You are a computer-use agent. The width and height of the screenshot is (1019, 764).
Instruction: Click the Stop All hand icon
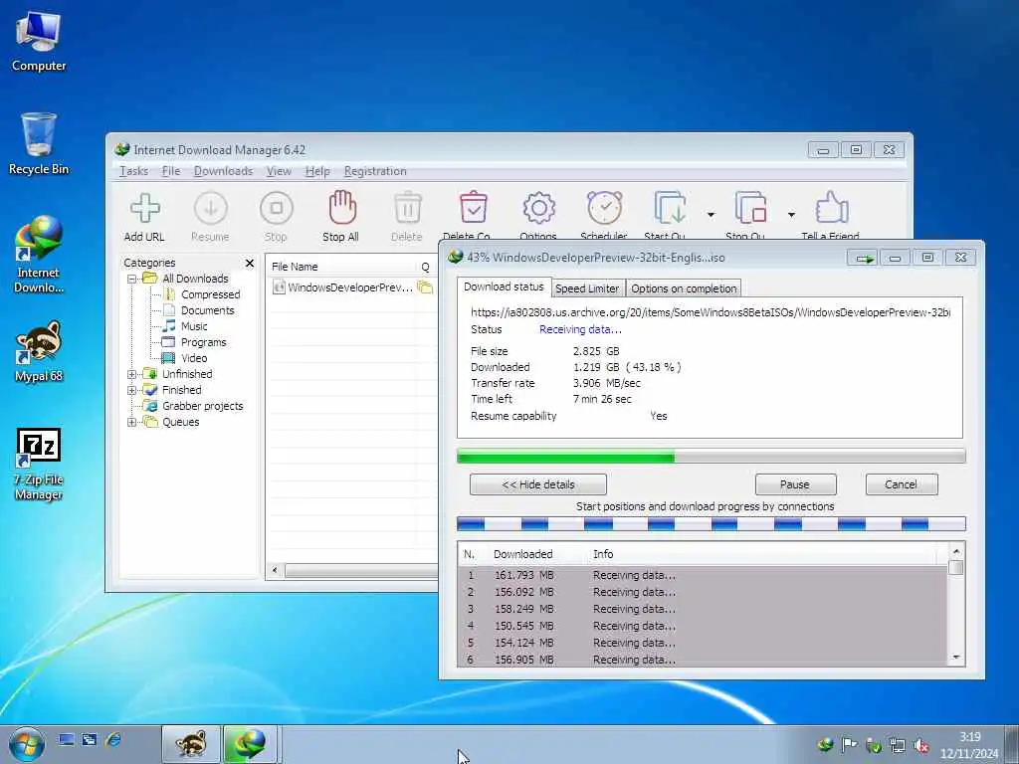(341, 217)
